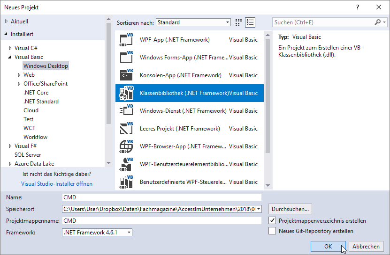Select WPF-App (.NET Framework) template name
Viewport: 390px width, 255px height.
tap(175, 40)
